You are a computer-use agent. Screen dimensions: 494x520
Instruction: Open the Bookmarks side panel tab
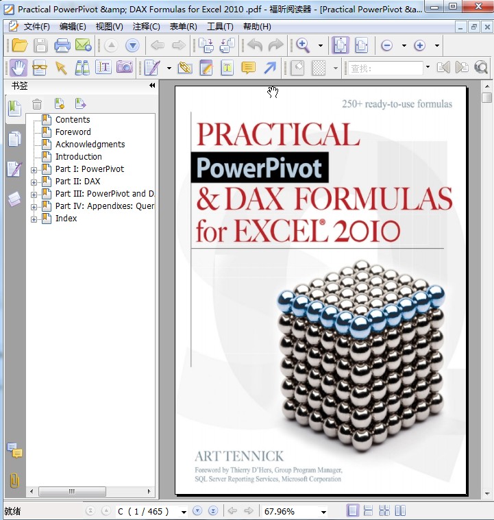14,108
